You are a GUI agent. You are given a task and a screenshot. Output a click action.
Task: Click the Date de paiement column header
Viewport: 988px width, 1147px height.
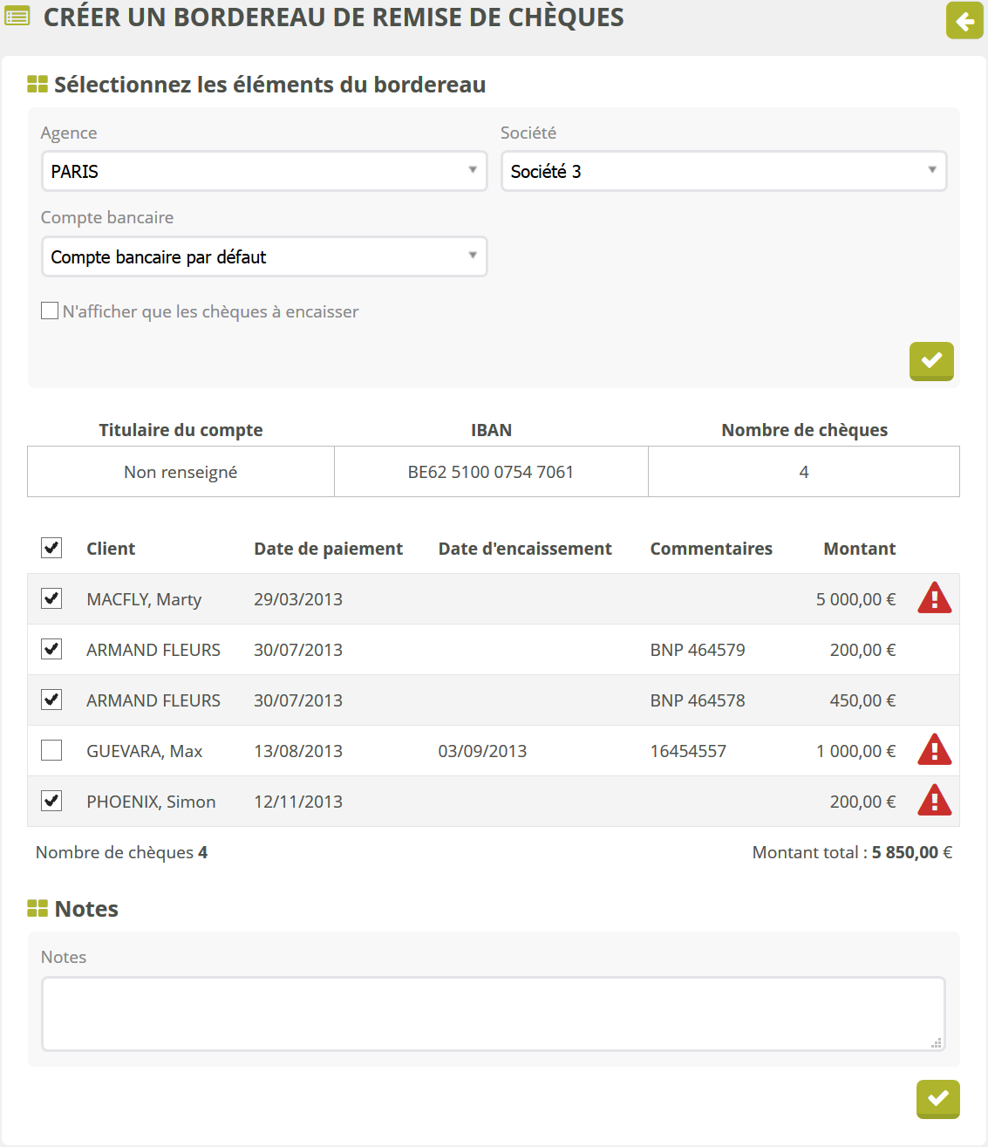pyautogui.click(x=328, y=549)
